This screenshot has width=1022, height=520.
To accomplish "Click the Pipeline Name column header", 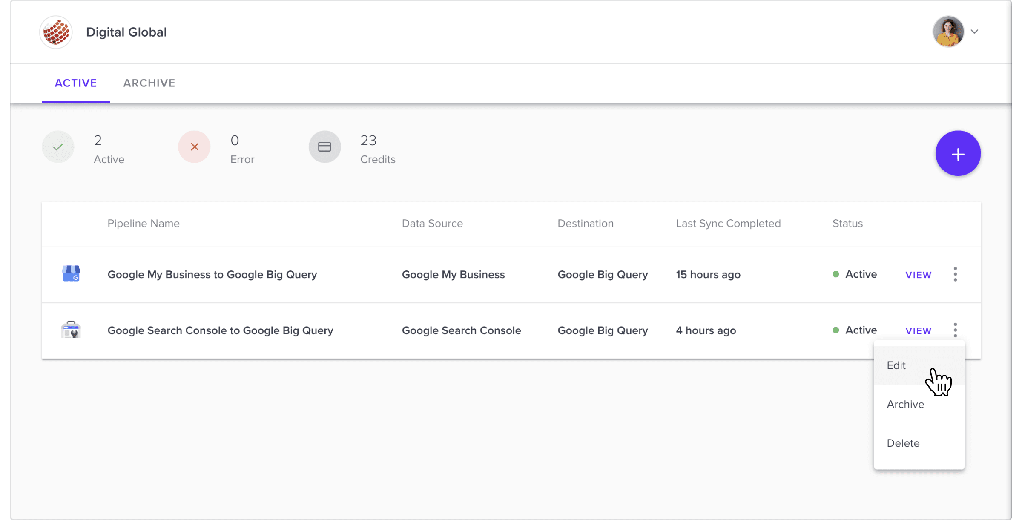I will tap(144, 224).
